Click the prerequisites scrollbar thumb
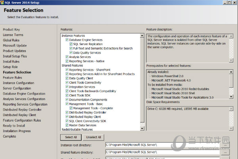Viewport: 238px width, 159px height. pos(231,81)
